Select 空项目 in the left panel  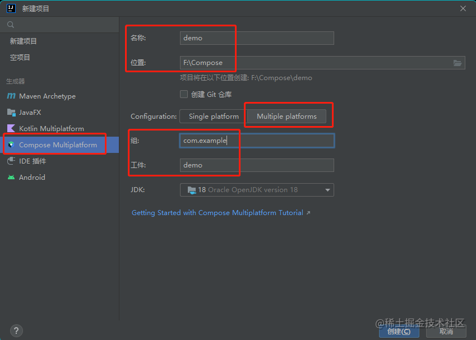click(21, 57)
